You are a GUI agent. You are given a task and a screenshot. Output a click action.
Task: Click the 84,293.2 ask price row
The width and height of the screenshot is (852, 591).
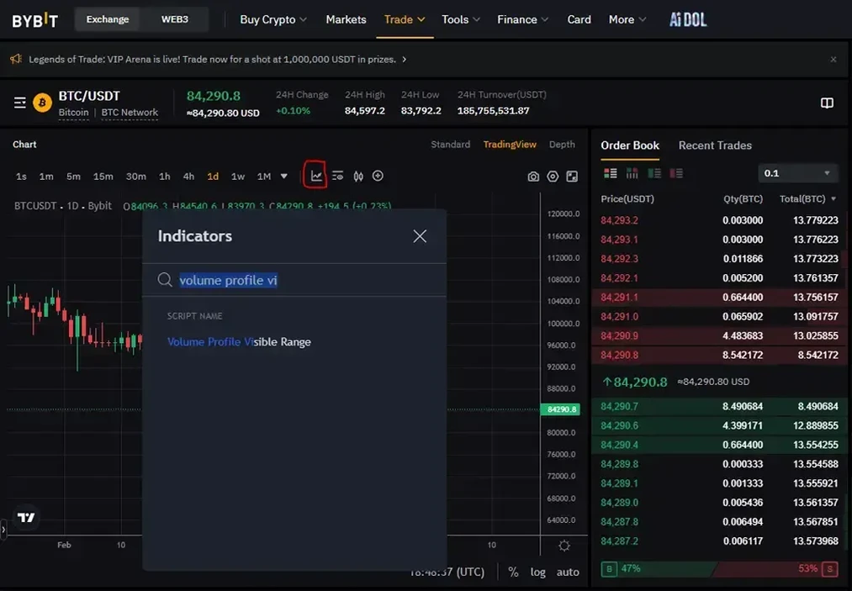(719, 220)
